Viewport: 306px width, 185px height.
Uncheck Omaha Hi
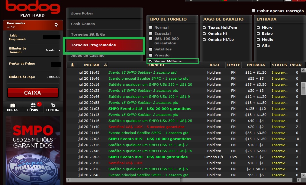pyautogui.click(x=205, y=33)
